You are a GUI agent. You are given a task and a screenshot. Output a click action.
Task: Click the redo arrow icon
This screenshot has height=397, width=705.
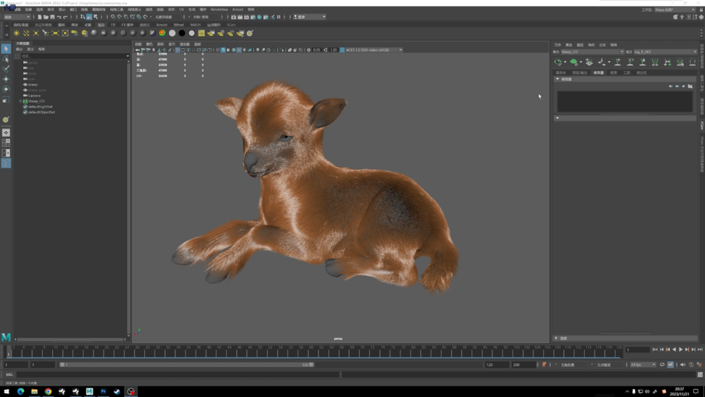[x=65, y=17]
